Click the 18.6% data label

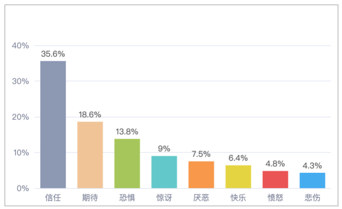click(x=90, y=115)
